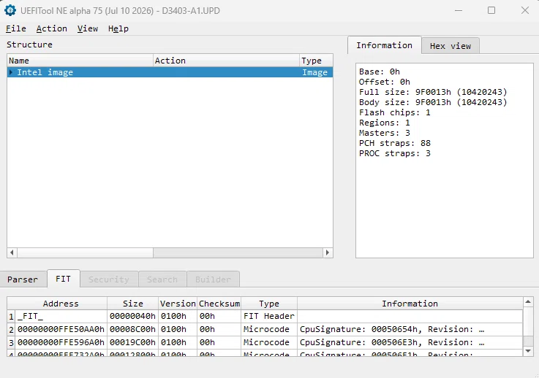Viewport: 539px width, 378px height.
Task: Click the Action column header in Structure
Action: [226, 61]
